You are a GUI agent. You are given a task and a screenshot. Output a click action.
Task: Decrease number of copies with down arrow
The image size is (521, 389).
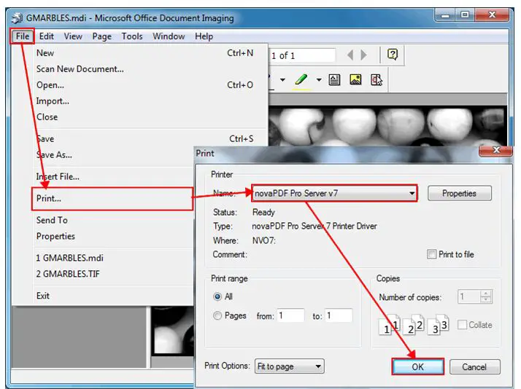(485, 300)
